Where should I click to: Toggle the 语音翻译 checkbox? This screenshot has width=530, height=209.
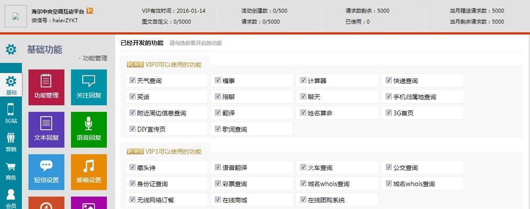[218, 167]
